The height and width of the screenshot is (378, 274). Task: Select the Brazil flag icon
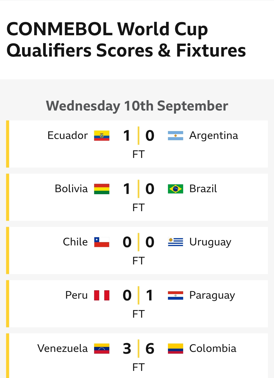[175, 189]
